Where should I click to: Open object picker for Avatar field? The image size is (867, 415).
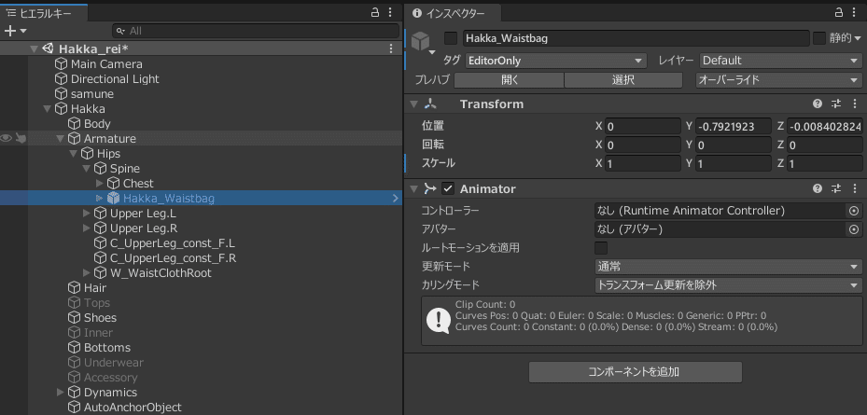point(854,229)
